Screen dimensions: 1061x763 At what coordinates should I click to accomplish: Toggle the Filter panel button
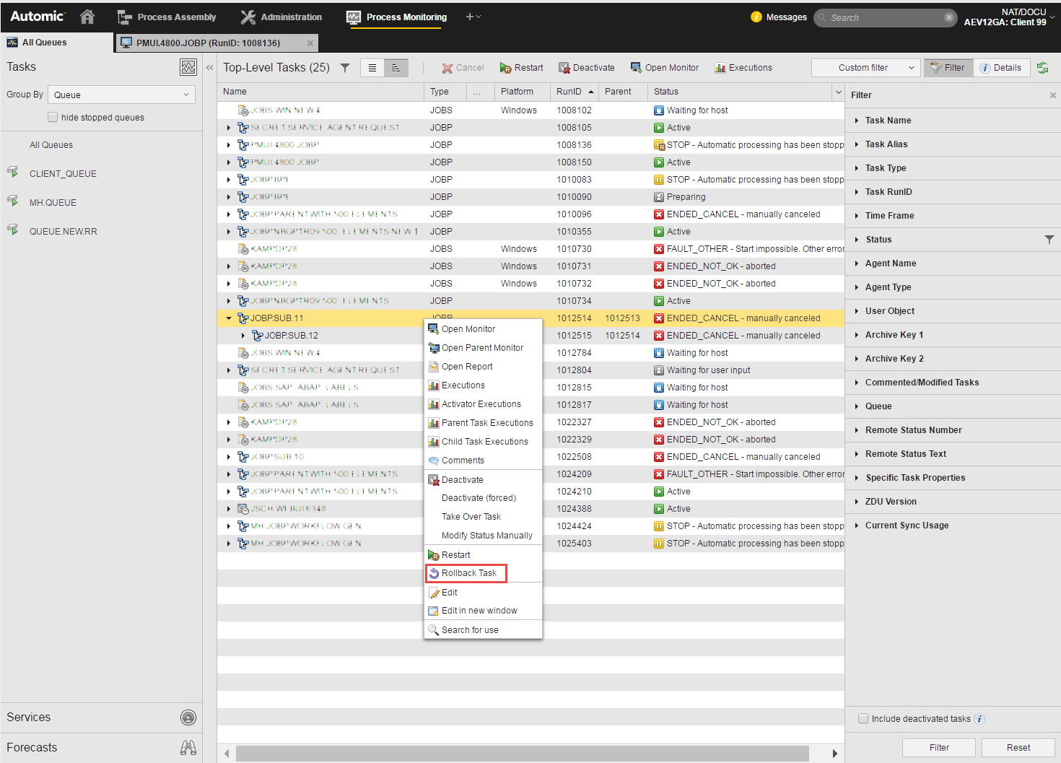coord(948,68)
